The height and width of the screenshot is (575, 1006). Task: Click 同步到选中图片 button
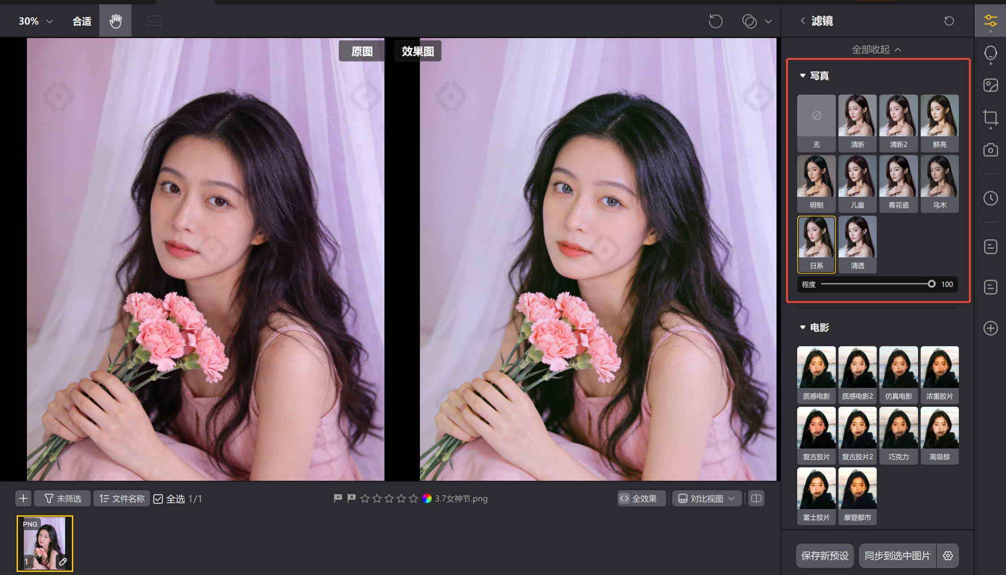[897, 556]
